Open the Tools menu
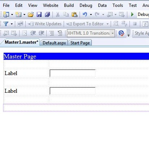The width and height of the screenshot is (149, 157). click(118, 5)
